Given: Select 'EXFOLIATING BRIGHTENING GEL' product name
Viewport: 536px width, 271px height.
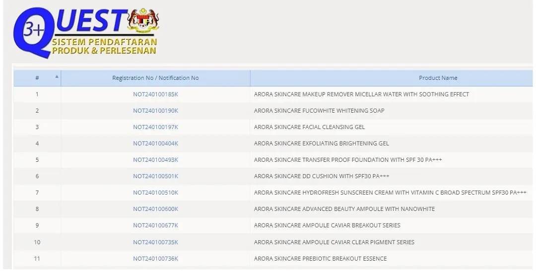Looking at the screenshot, I should [321, 143].
